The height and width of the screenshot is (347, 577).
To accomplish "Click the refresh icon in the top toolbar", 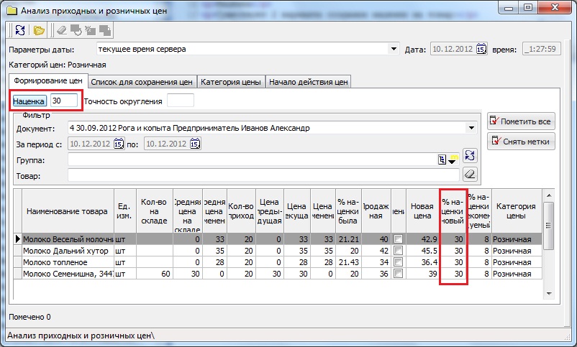I will click(x=20, y=30).
